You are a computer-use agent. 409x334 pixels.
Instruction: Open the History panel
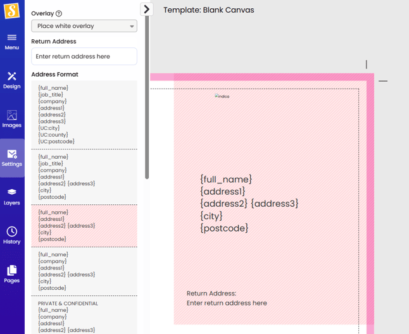[12, 235]
